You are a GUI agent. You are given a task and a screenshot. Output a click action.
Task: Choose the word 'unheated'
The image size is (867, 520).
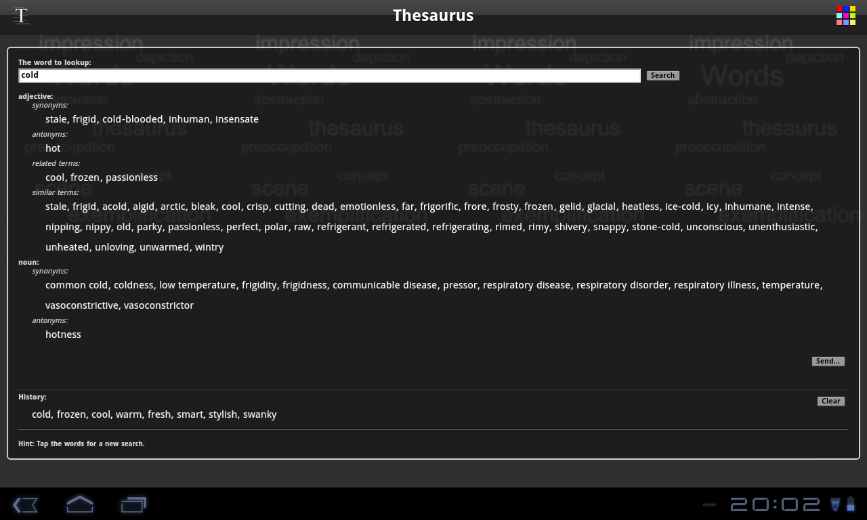(x=67, y=247)
